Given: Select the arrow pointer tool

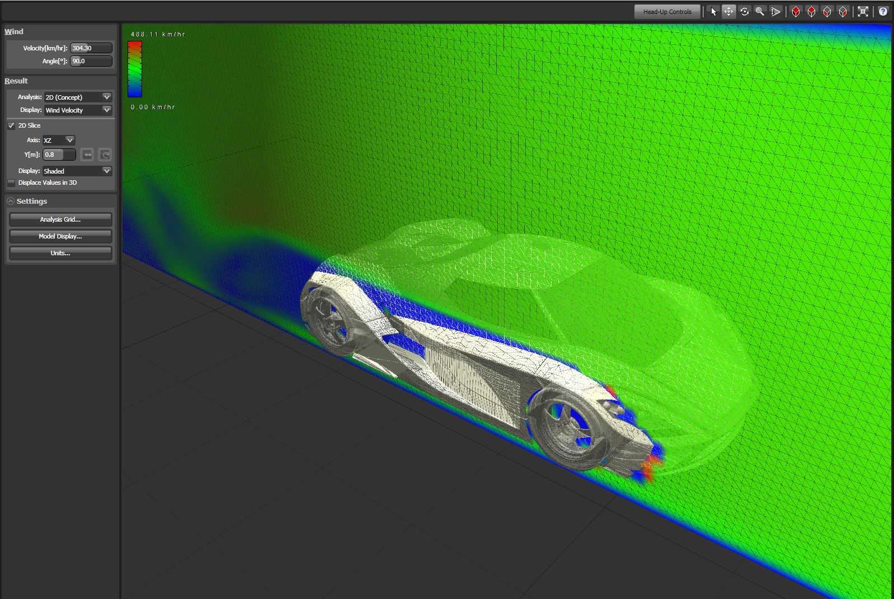Looking at the screenshot, I should pos(713,11).
